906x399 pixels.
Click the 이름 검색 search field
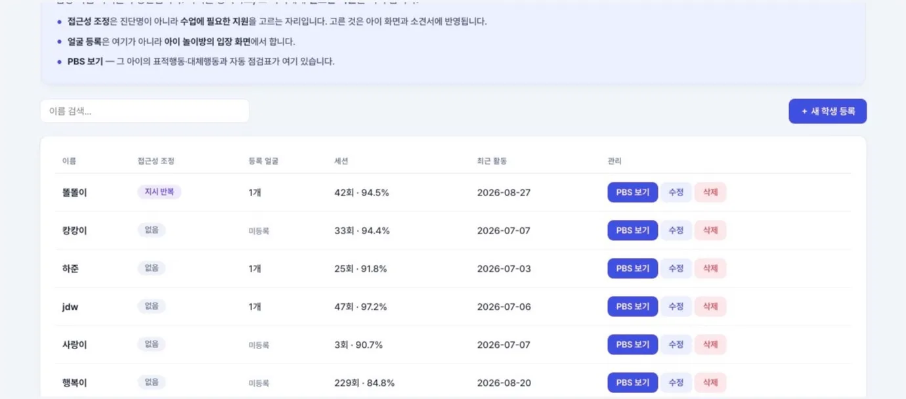[x=145, y=111]
